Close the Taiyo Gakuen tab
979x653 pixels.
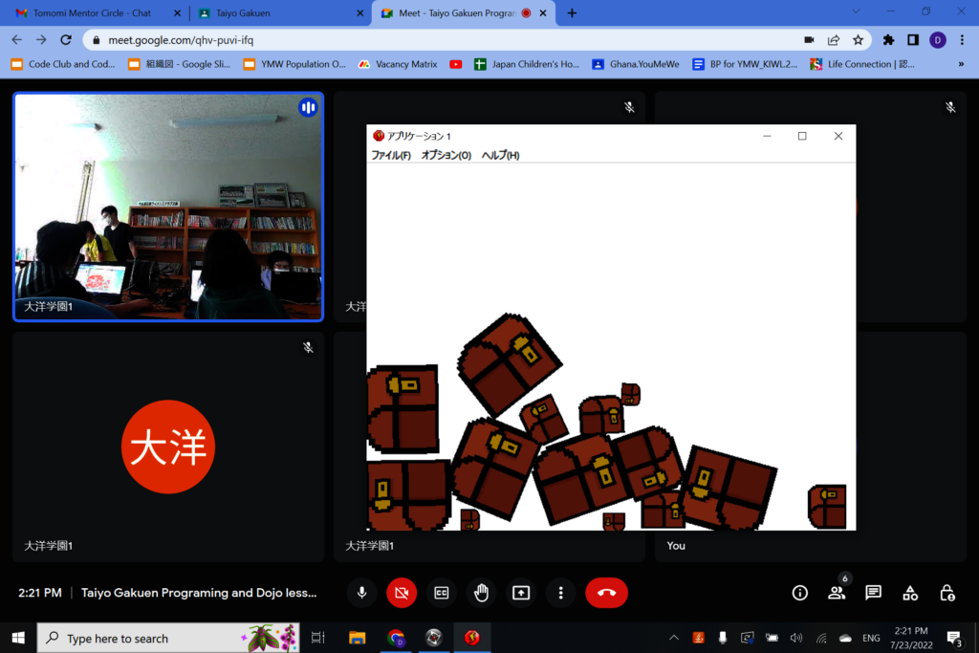(359, 13)
